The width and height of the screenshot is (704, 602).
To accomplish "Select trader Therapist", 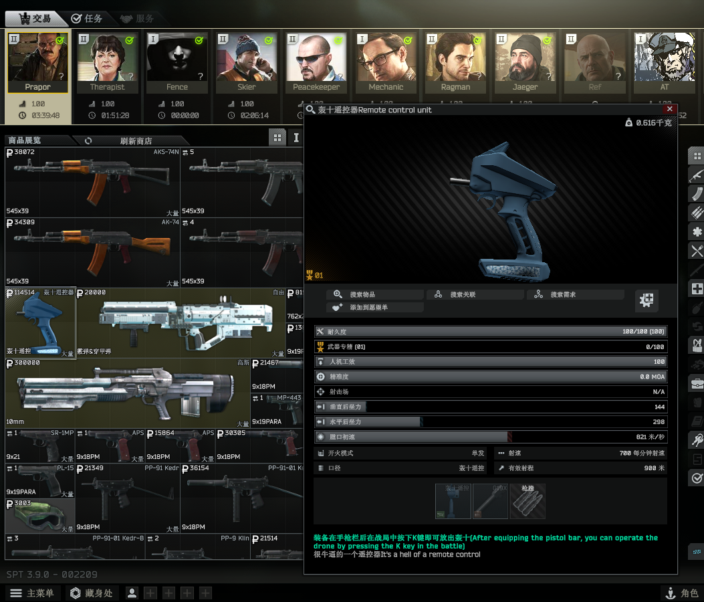I will click(108, 62).
